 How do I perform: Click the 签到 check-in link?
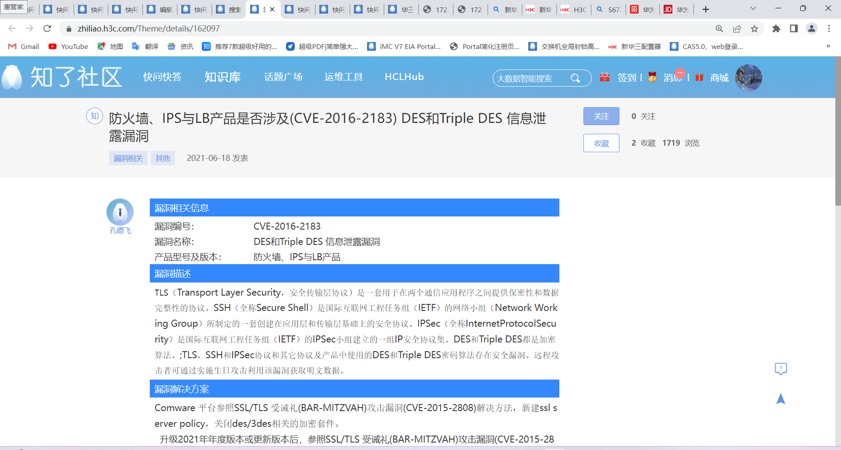pyautogui.click(x=627, y=78)
